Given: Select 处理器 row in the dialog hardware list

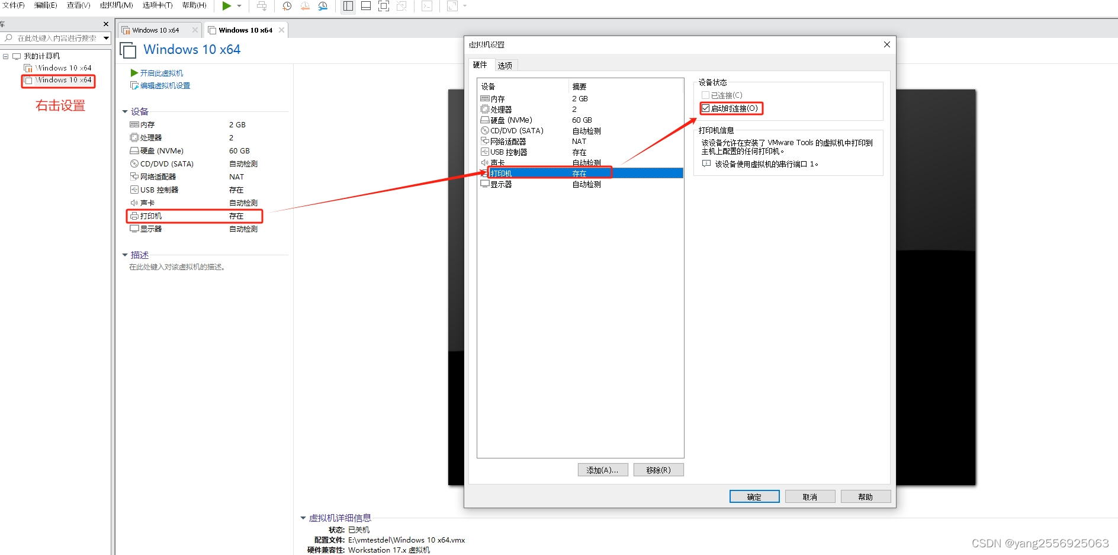Looking at the screenshot, I should tap(580, 110).
